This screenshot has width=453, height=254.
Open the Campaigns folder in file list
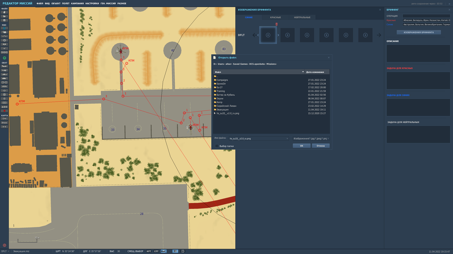coord(222,80)
